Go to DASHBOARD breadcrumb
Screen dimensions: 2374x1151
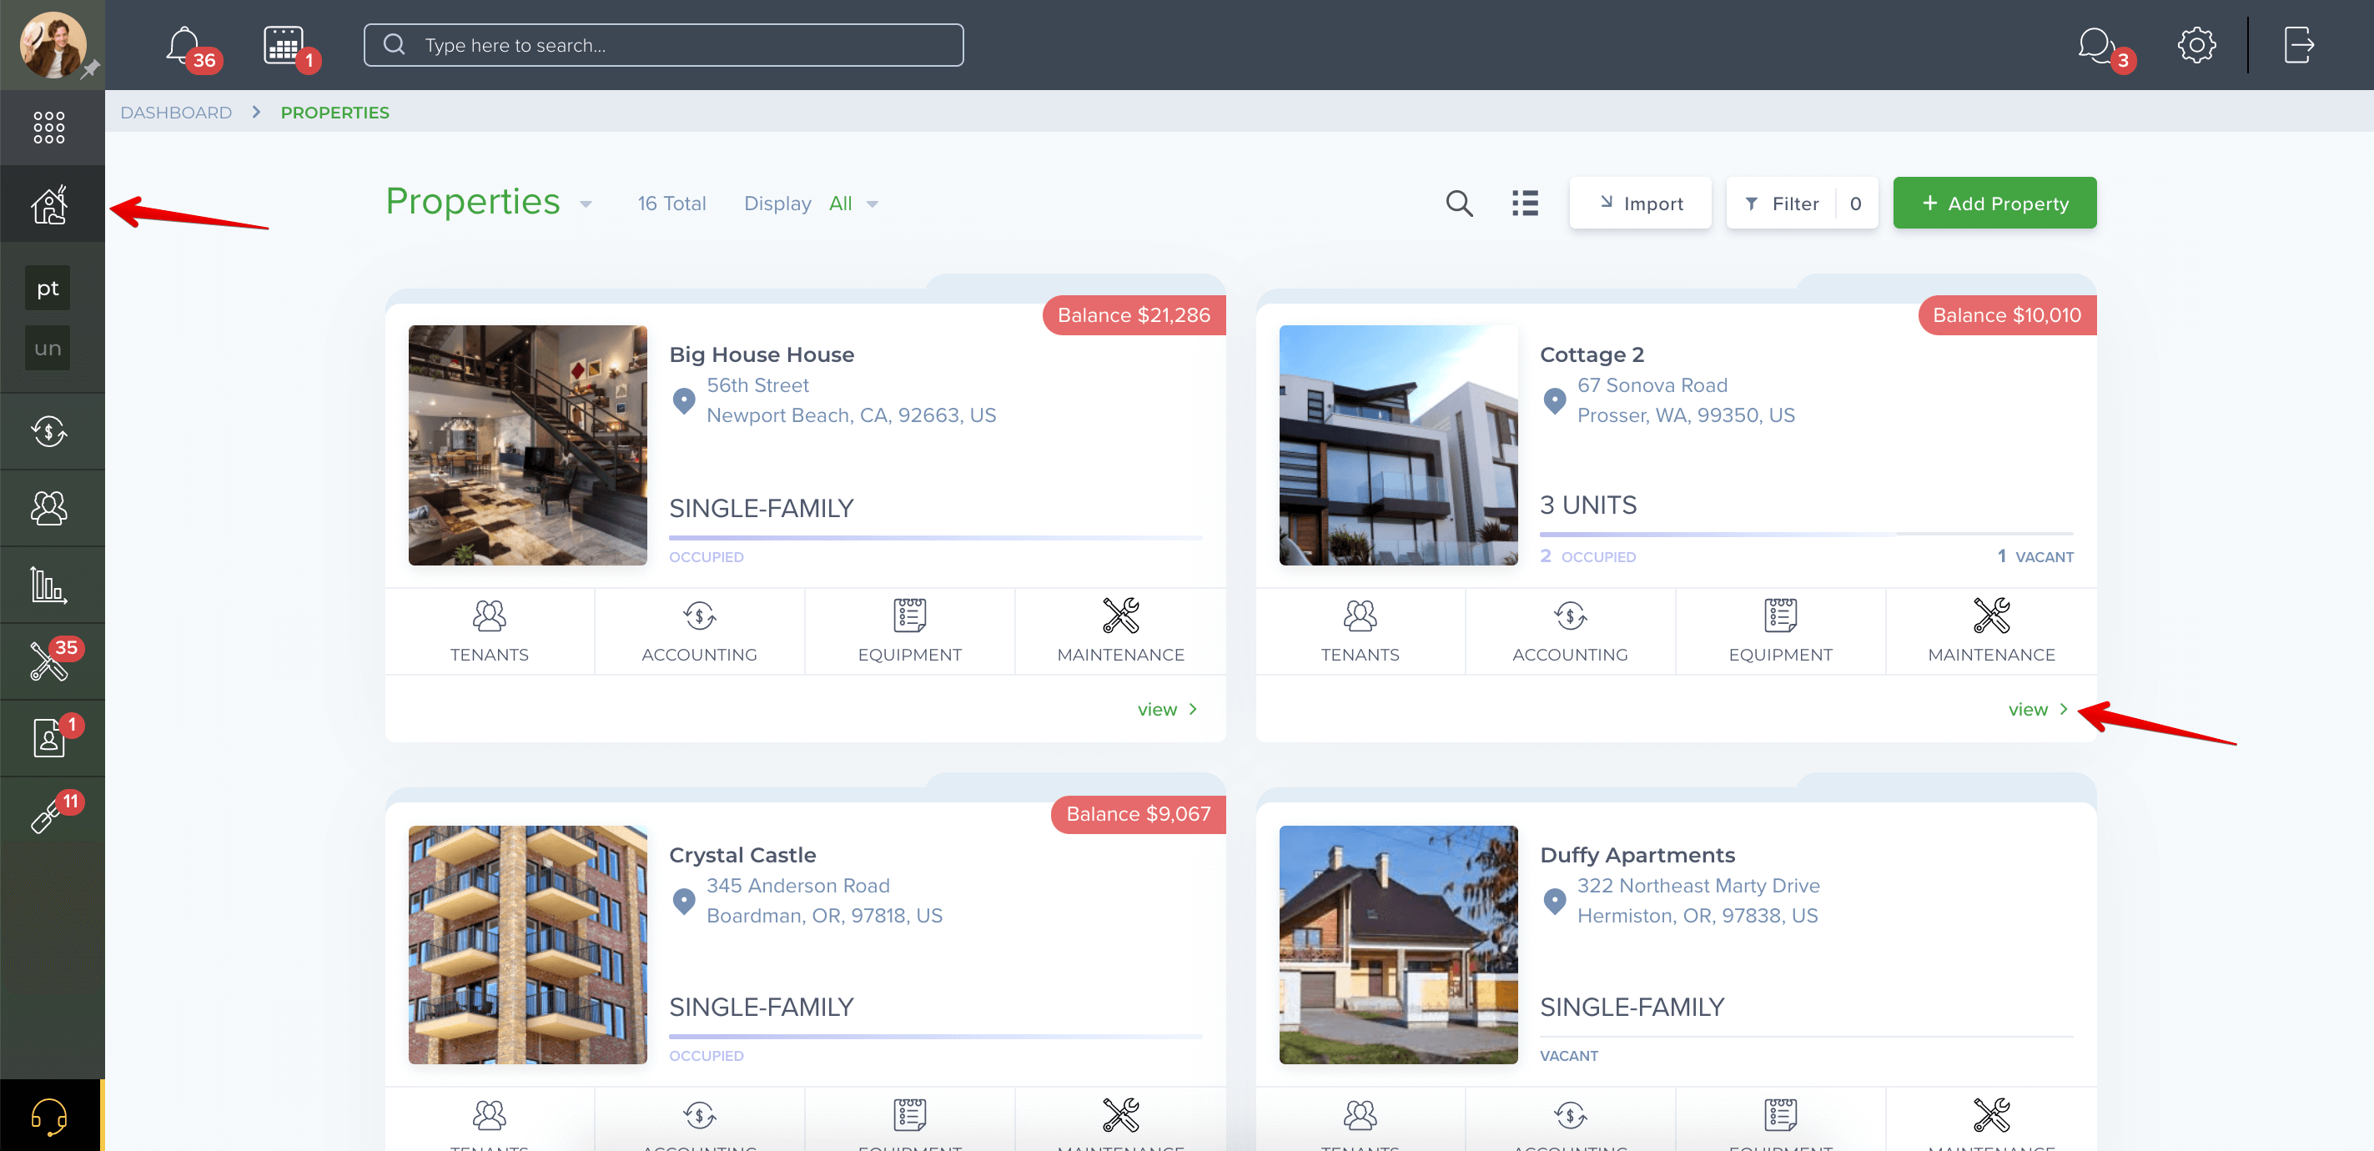[x=176, y=113]
